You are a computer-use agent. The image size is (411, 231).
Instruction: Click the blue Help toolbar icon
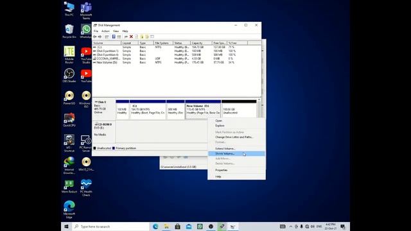point(114,37)
